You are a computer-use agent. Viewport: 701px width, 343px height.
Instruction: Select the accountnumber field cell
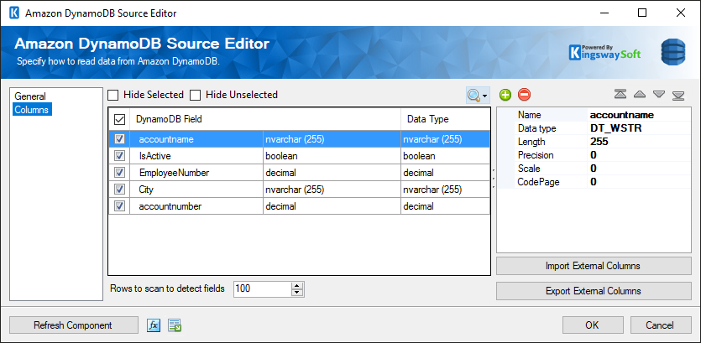[x=196, y=206]
